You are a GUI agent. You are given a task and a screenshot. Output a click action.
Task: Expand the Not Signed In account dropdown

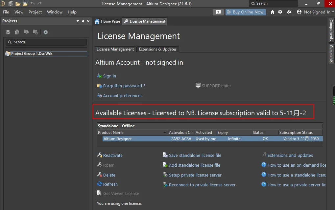click(x=333, y=12)
